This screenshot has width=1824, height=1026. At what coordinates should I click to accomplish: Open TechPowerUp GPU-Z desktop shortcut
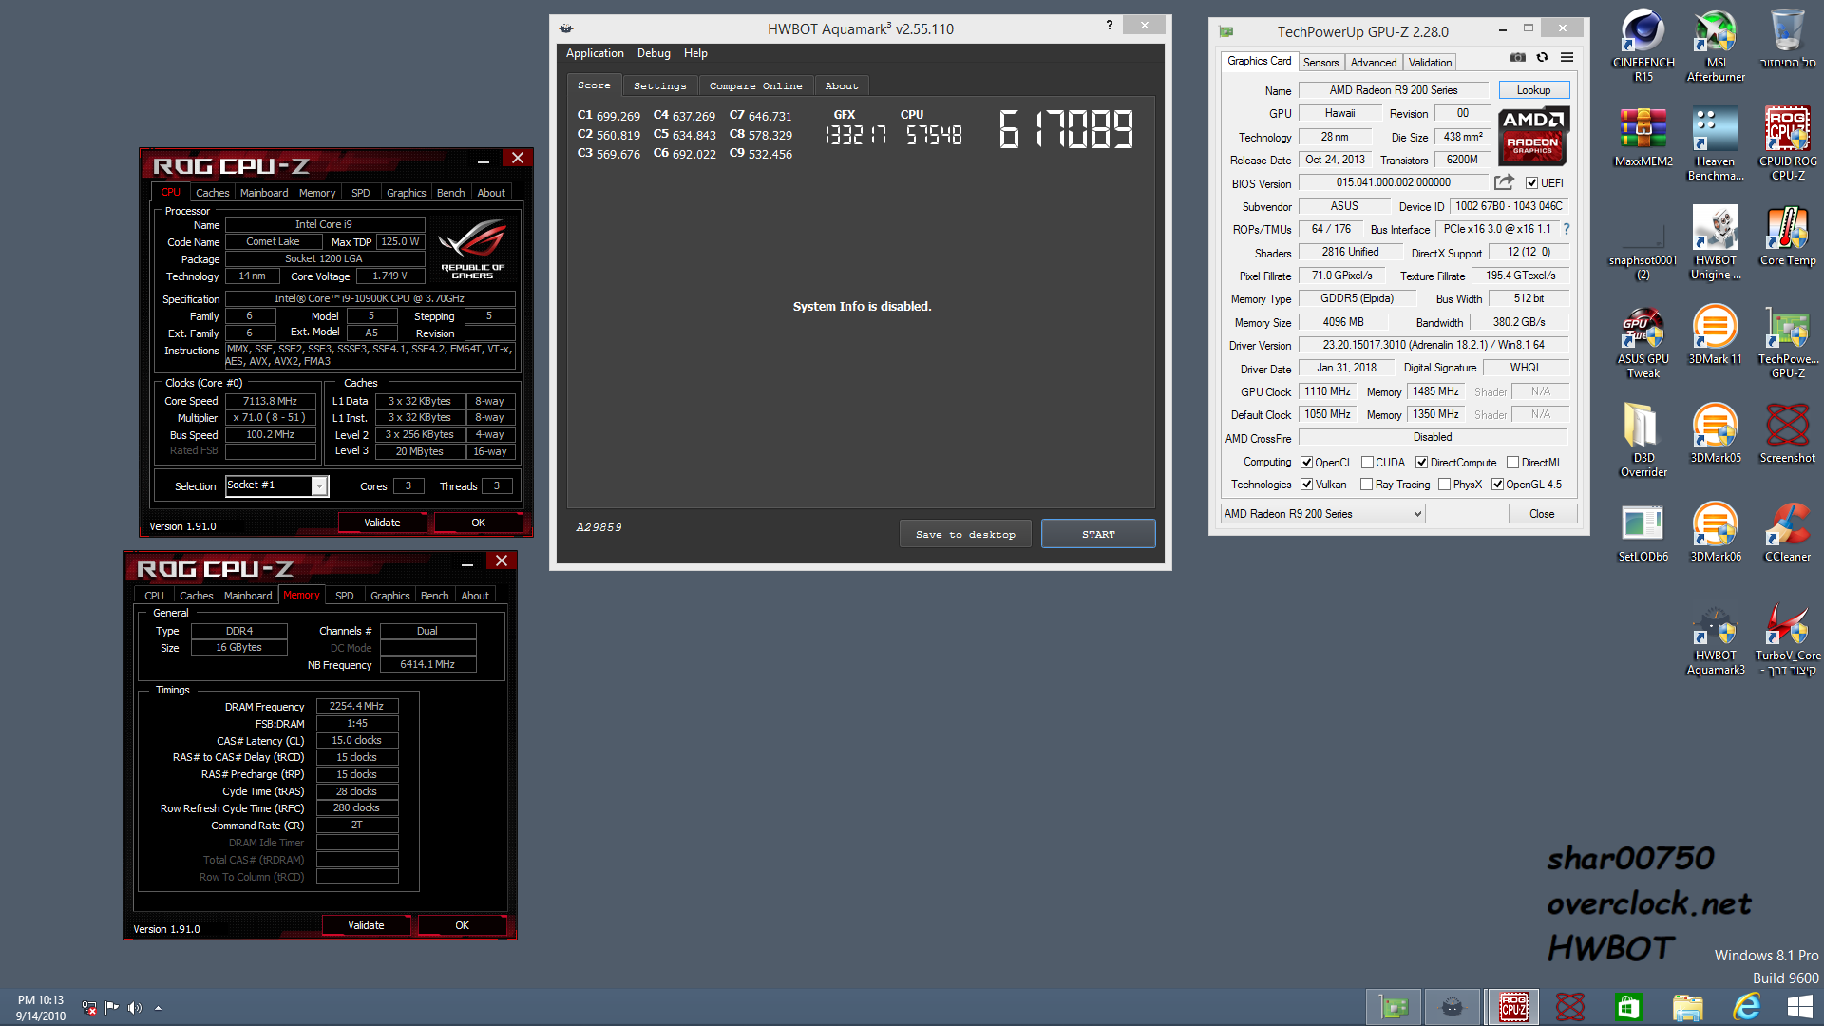(1788, 342)
